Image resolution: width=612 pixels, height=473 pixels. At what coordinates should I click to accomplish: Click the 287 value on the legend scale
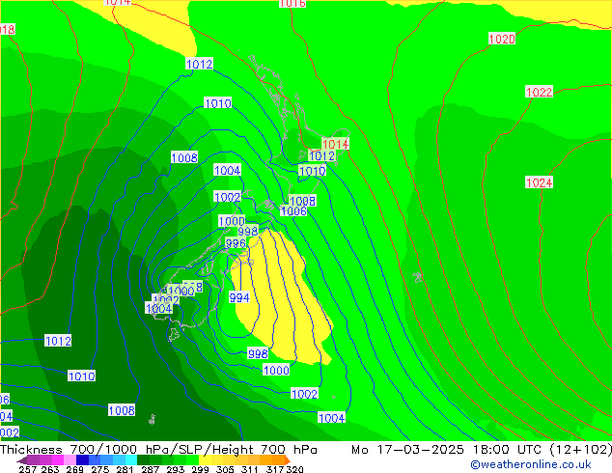(147, 469)
